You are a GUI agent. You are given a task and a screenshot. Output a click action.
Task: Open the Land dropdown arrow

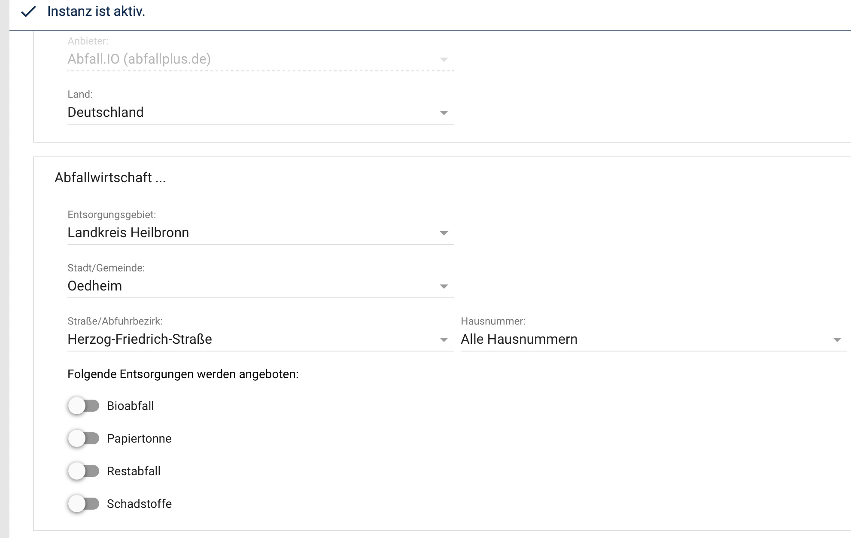pyautogui.click(x=444, y=113)
